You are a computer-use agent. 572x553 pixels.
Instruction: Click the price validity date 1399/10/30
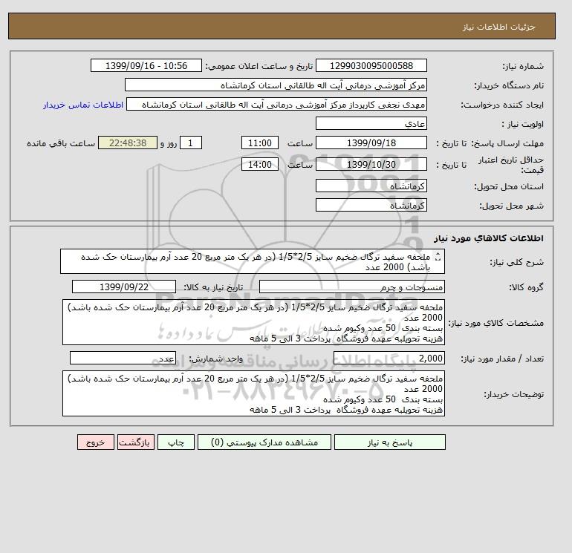[371, 164]
